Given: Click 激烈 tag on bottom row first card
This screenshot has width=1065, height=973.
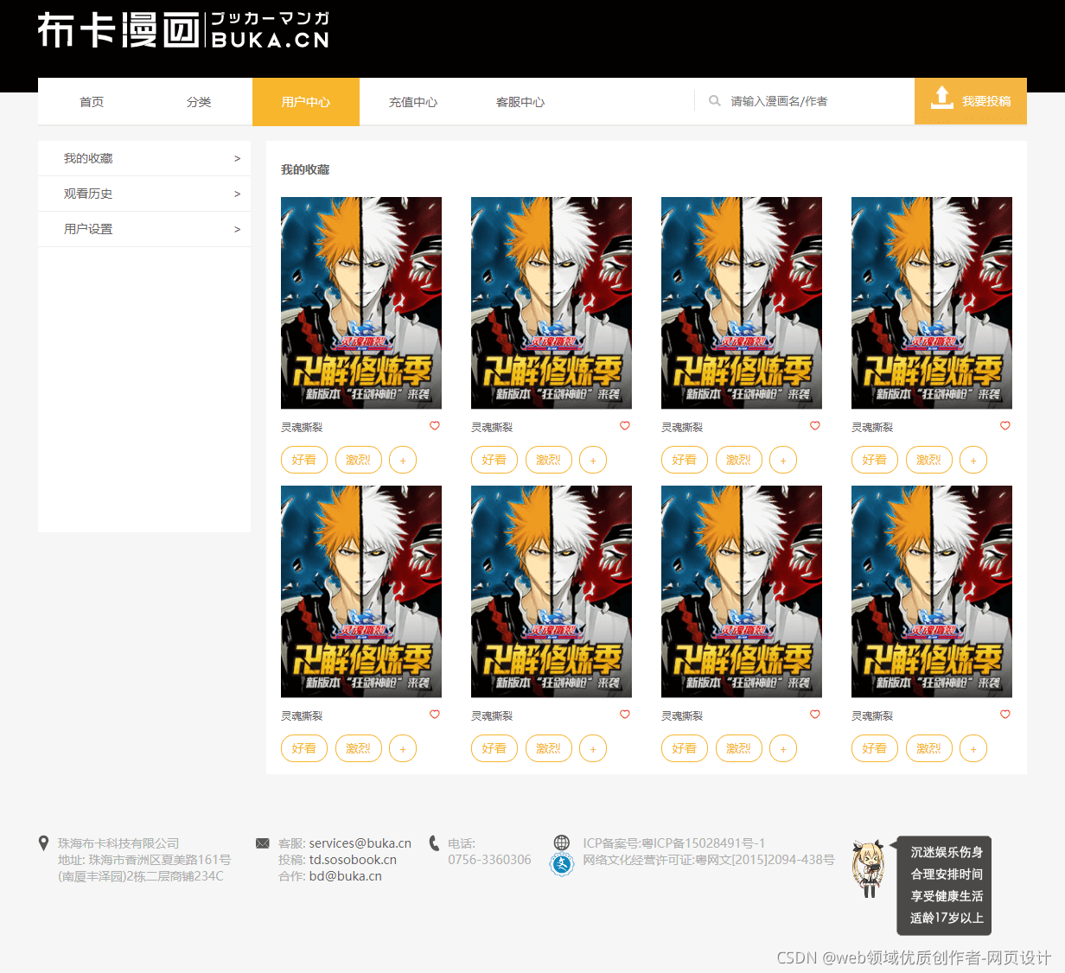Looking at the screenshot, I should click(359, 748).
